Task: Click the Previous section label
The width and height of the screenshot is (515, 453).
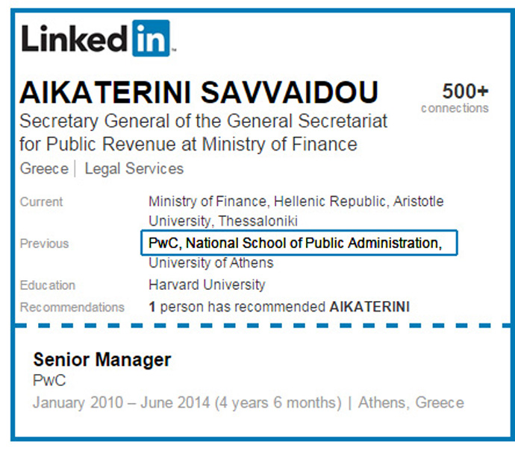Action: (x=44, y=244)
